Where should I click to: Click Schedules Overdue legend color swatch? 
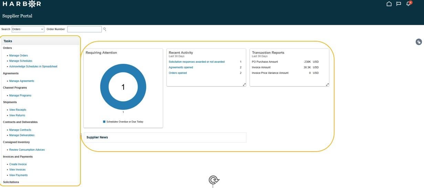tap(104, 122)
